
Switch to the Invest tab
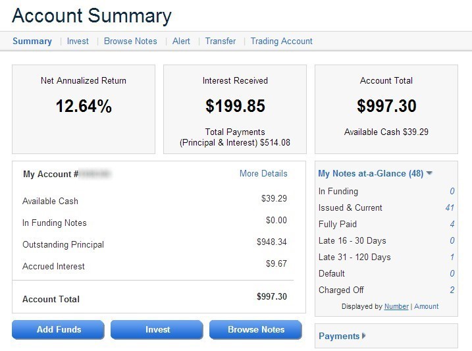point(78,41)
